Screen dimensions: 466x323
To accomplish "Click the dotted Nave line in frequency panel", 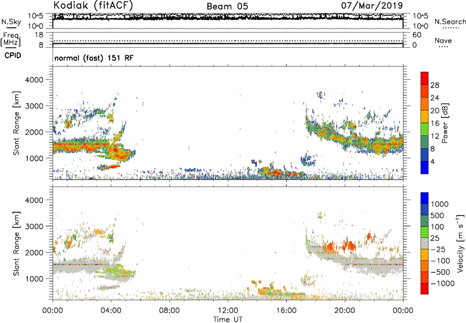I will tap(228, 41).
